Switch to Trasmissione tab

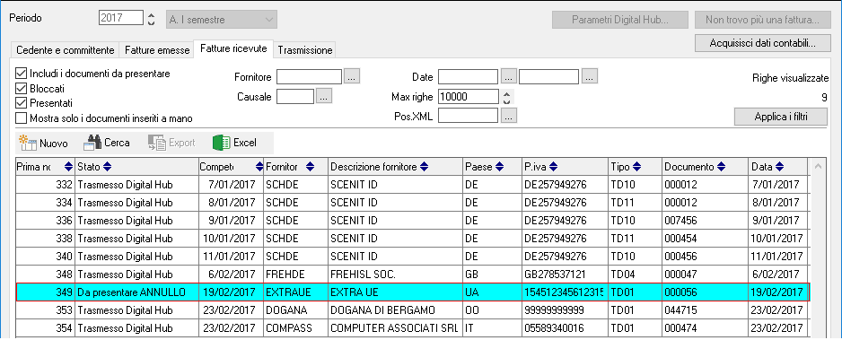click(x=305, y=50)
